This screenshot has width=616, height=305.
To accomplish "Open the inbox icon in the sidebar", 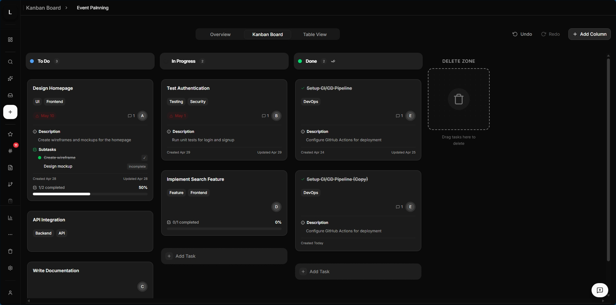I will pyautogui.click(x=10, y=95).
